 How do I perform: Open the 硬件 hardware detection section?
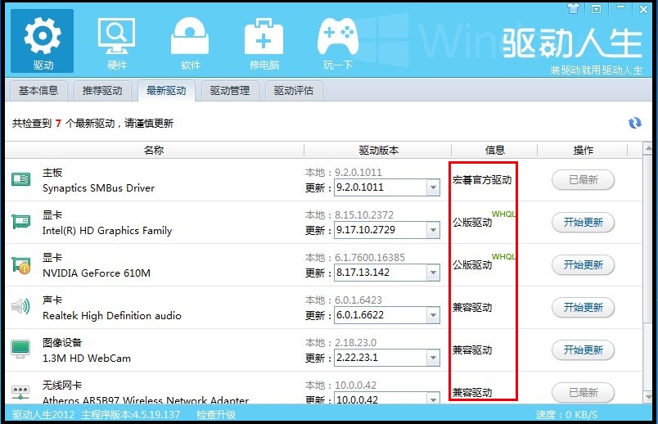tap(116, 43)
